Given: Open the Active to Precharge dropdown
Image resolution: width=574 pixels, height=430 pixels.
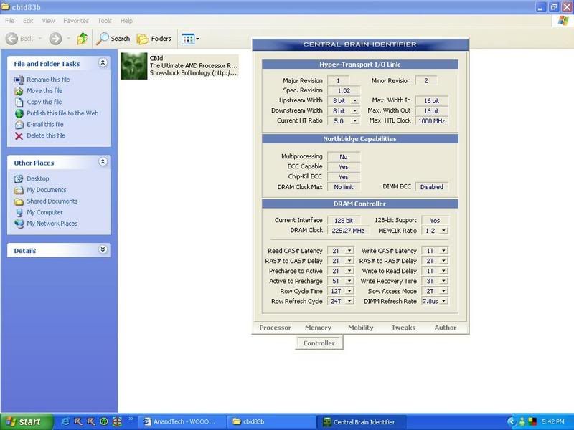Looking at the screenshot, I should 349,281.
